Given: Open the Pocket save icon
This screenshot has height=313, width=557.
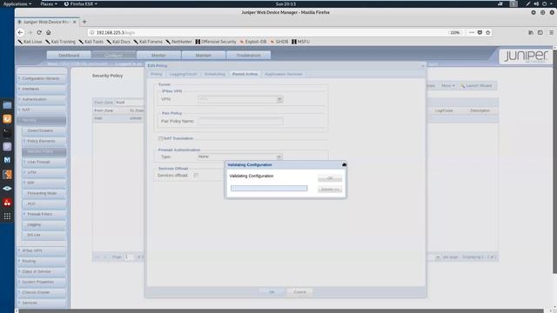Looking at the screenshot, I should click(x=480, y=32).
